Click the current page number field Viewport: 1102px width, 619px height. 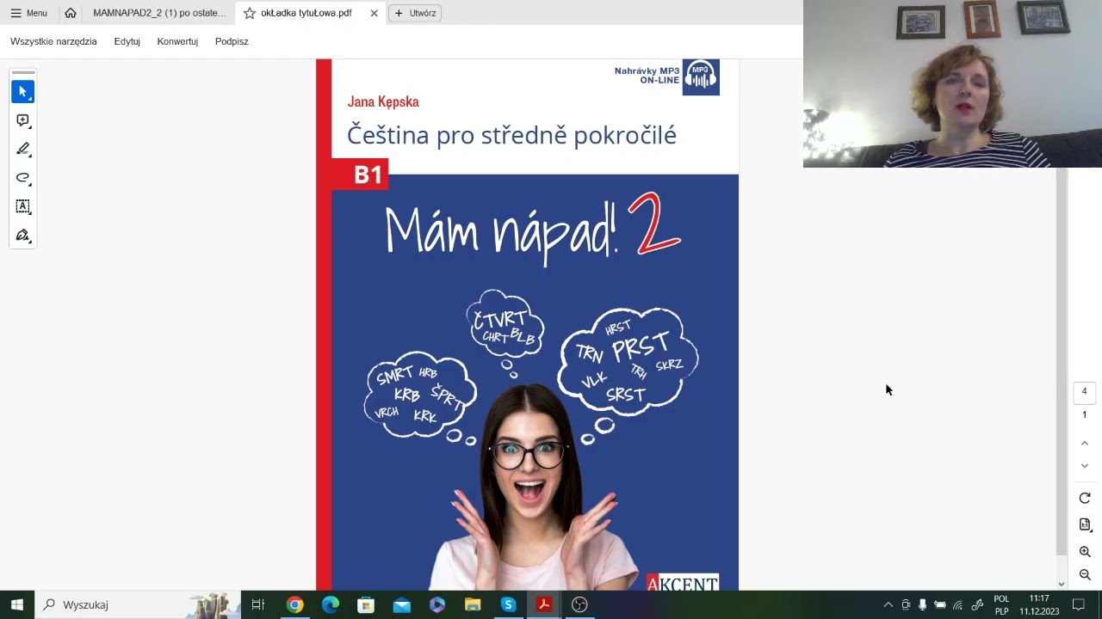(1084, 391)
